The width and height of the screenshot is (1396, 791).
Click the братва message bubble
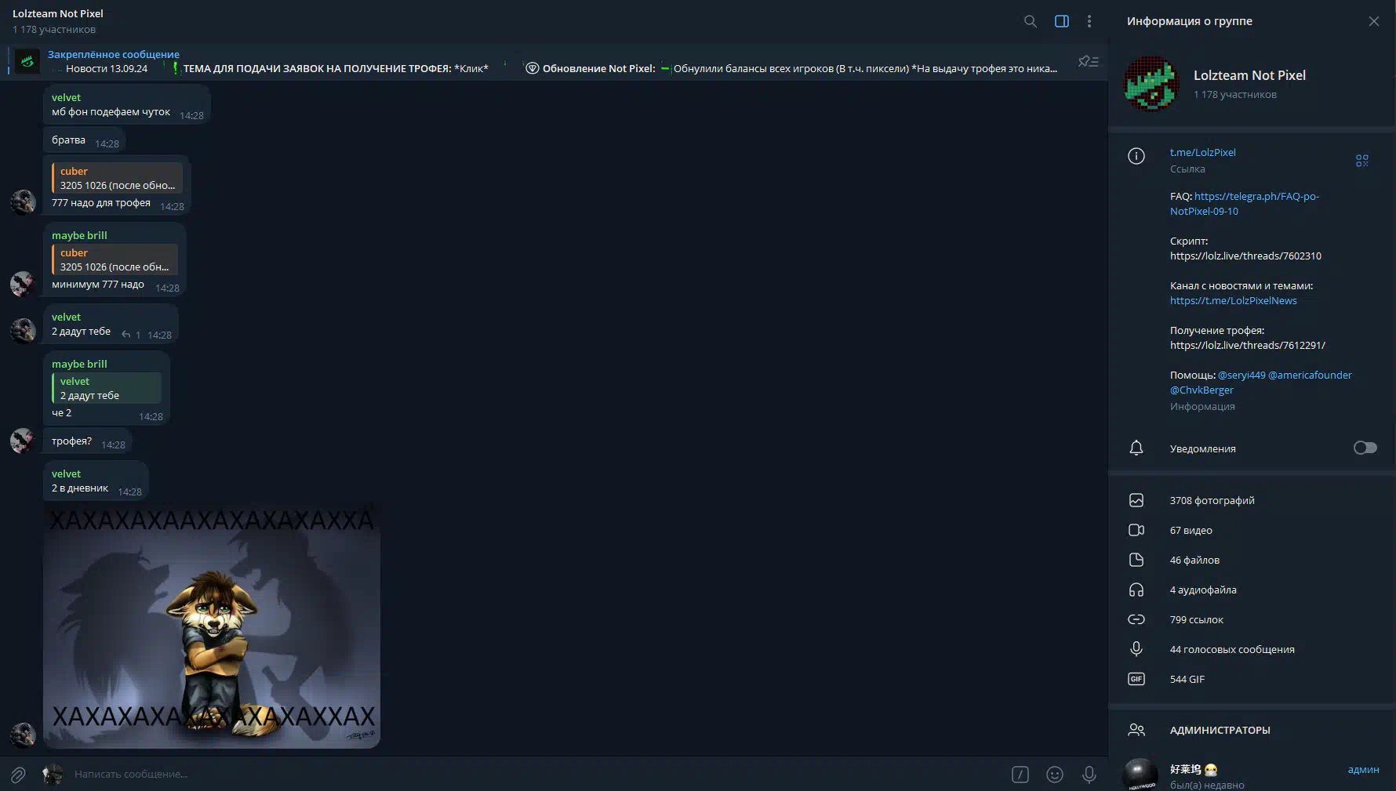pyautogui.click(x=85, y=140)
